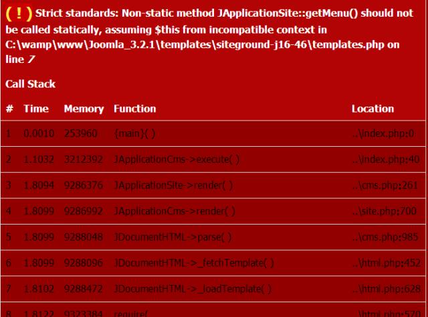Click the '#' column header

point(9,109)
